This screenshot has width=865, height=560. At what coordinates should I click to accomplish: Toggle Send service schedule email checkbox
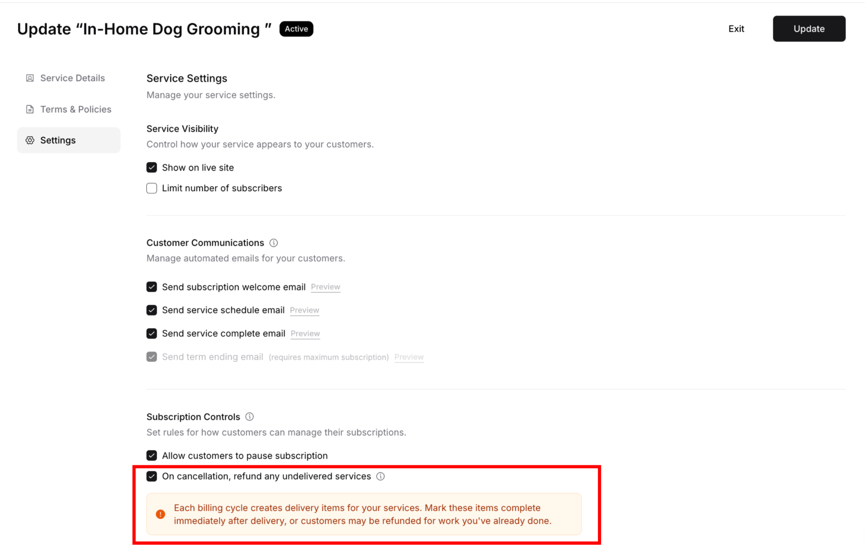coord(152,310)
